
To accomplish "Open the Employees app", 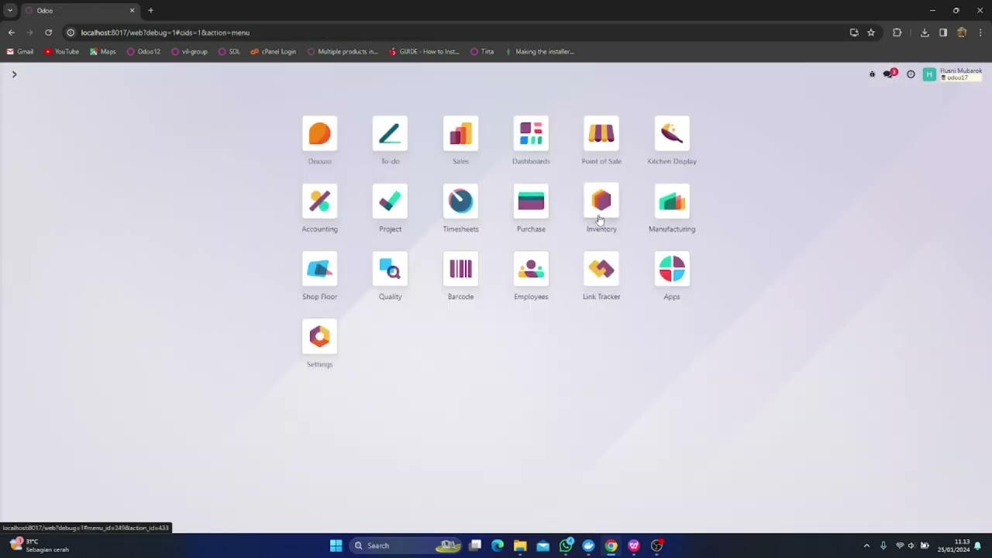I will pos(531,269).
